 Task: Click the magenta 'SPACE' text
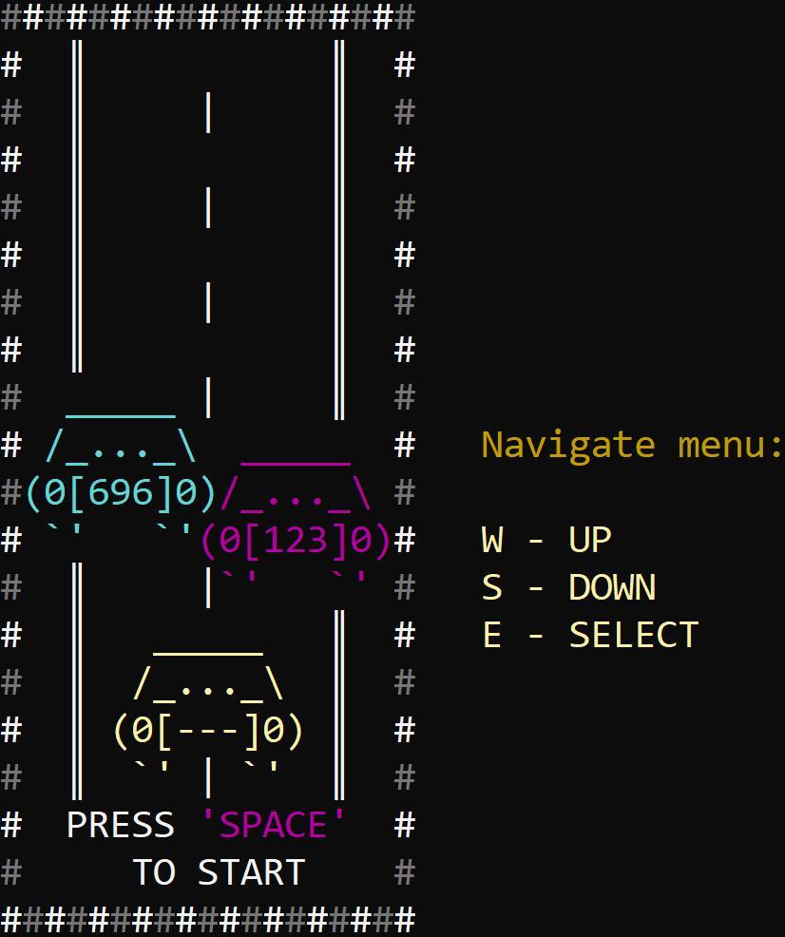click(x=274, y=825)
